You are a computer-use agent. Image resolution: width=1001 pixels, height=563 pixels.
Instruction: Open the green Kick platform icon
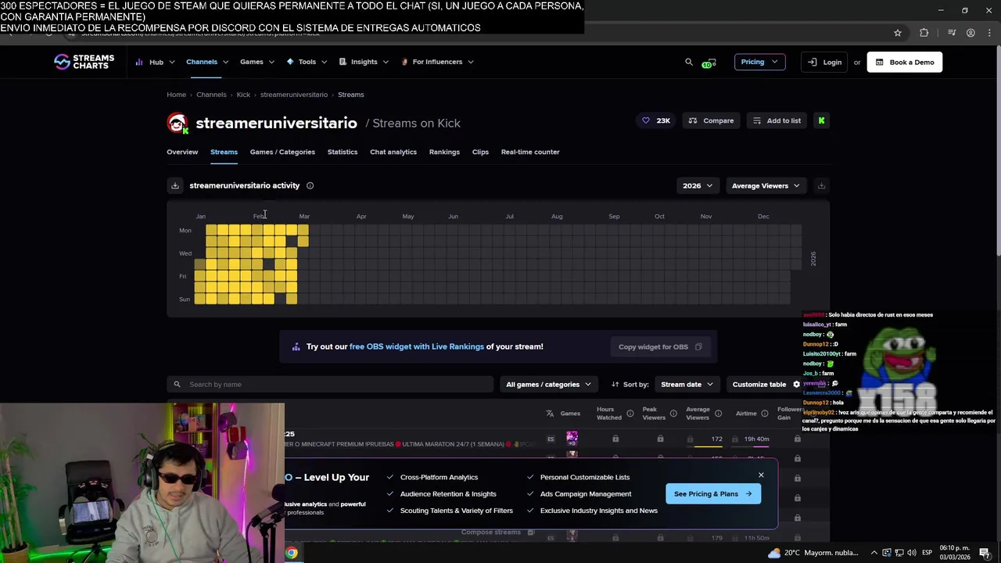(x=821, y=120)
